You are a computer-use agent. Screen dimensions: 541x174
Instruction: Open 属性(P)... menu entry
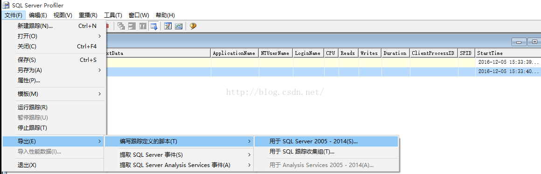pyautogui.click(x=54, y=80)
